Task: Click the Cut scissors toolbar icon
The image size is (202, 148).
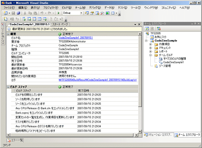Action: (25, 13)
